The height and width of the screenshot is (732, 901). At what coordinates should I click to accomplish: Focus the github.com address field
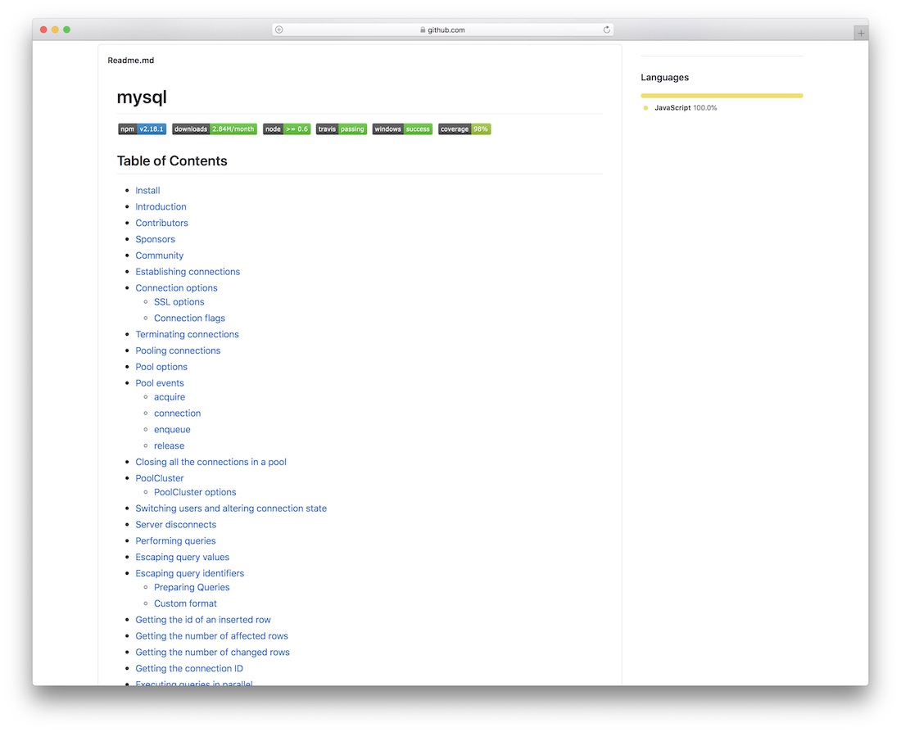pyautogui.click(x=443, y=29)
